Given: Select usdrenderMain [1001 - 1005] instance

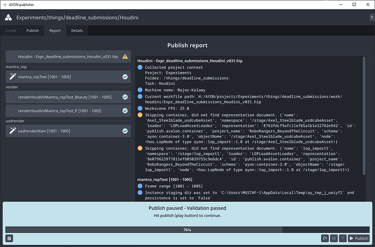Looking at the screenshot, I should [x=68, y=131].
